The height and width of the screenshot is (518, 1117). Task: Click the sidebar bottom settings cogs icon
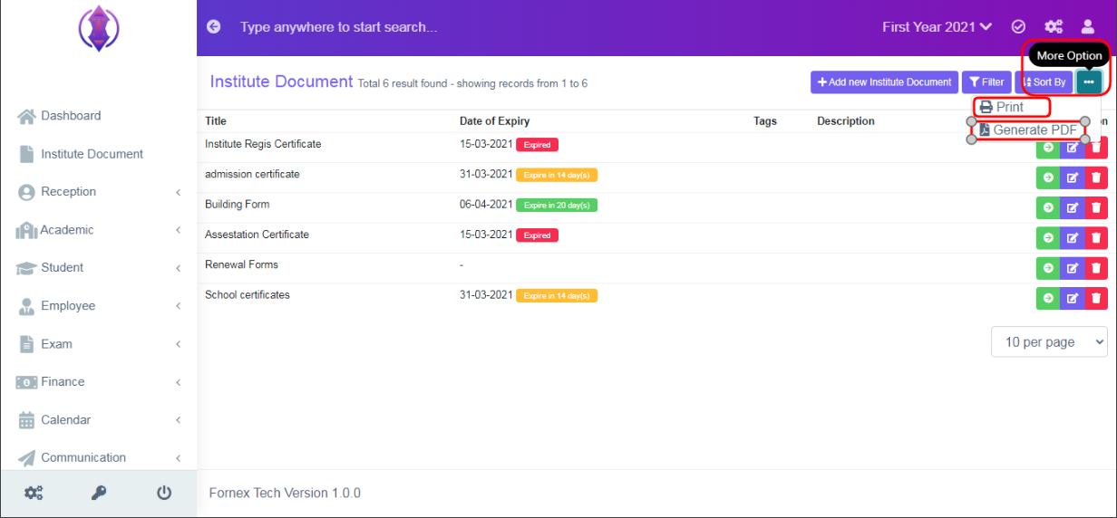point(34,493)
